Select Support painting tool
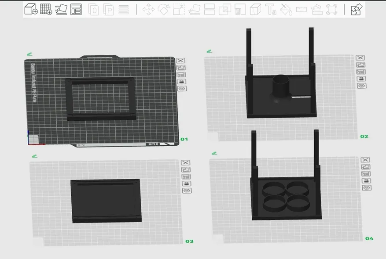Screen dimensions: 386x259 (240, 10)
